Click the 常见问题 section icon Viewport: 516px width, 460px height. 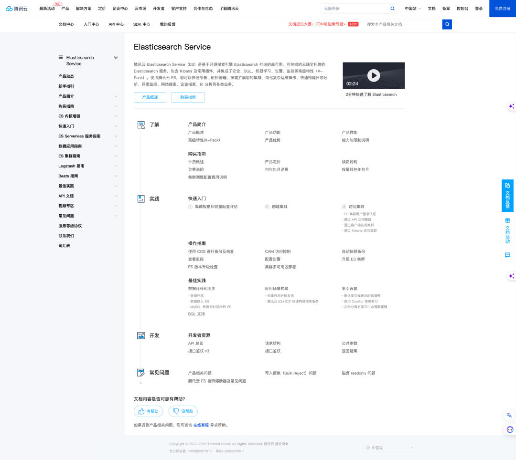[x=141, y=373]
